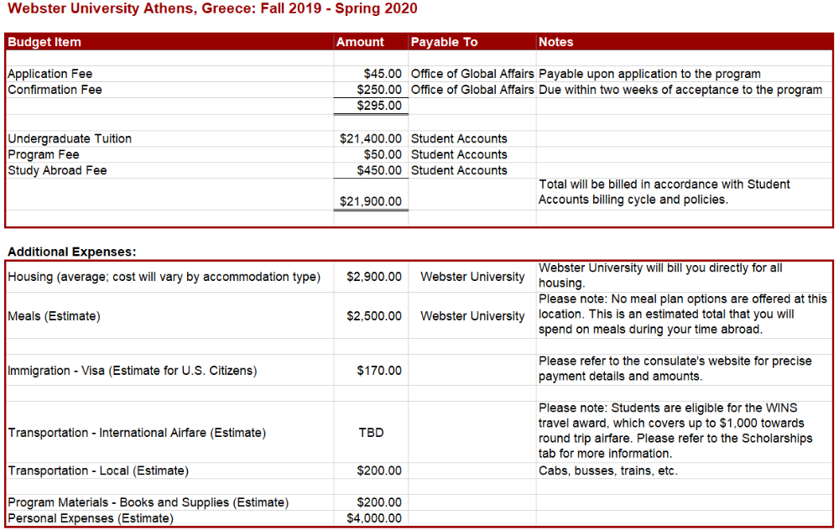Select the Amount column header
The width and height of the screenshot is (839, 530).
click(360, 42)
